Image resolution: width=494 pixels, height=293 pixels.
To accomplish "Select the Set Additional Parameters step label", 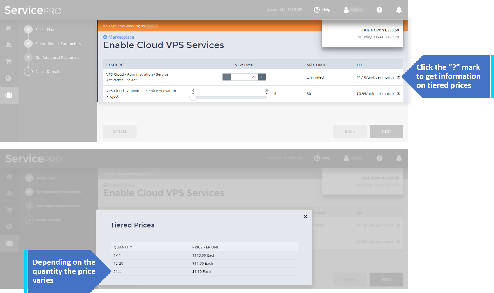I will coord(58,44).
